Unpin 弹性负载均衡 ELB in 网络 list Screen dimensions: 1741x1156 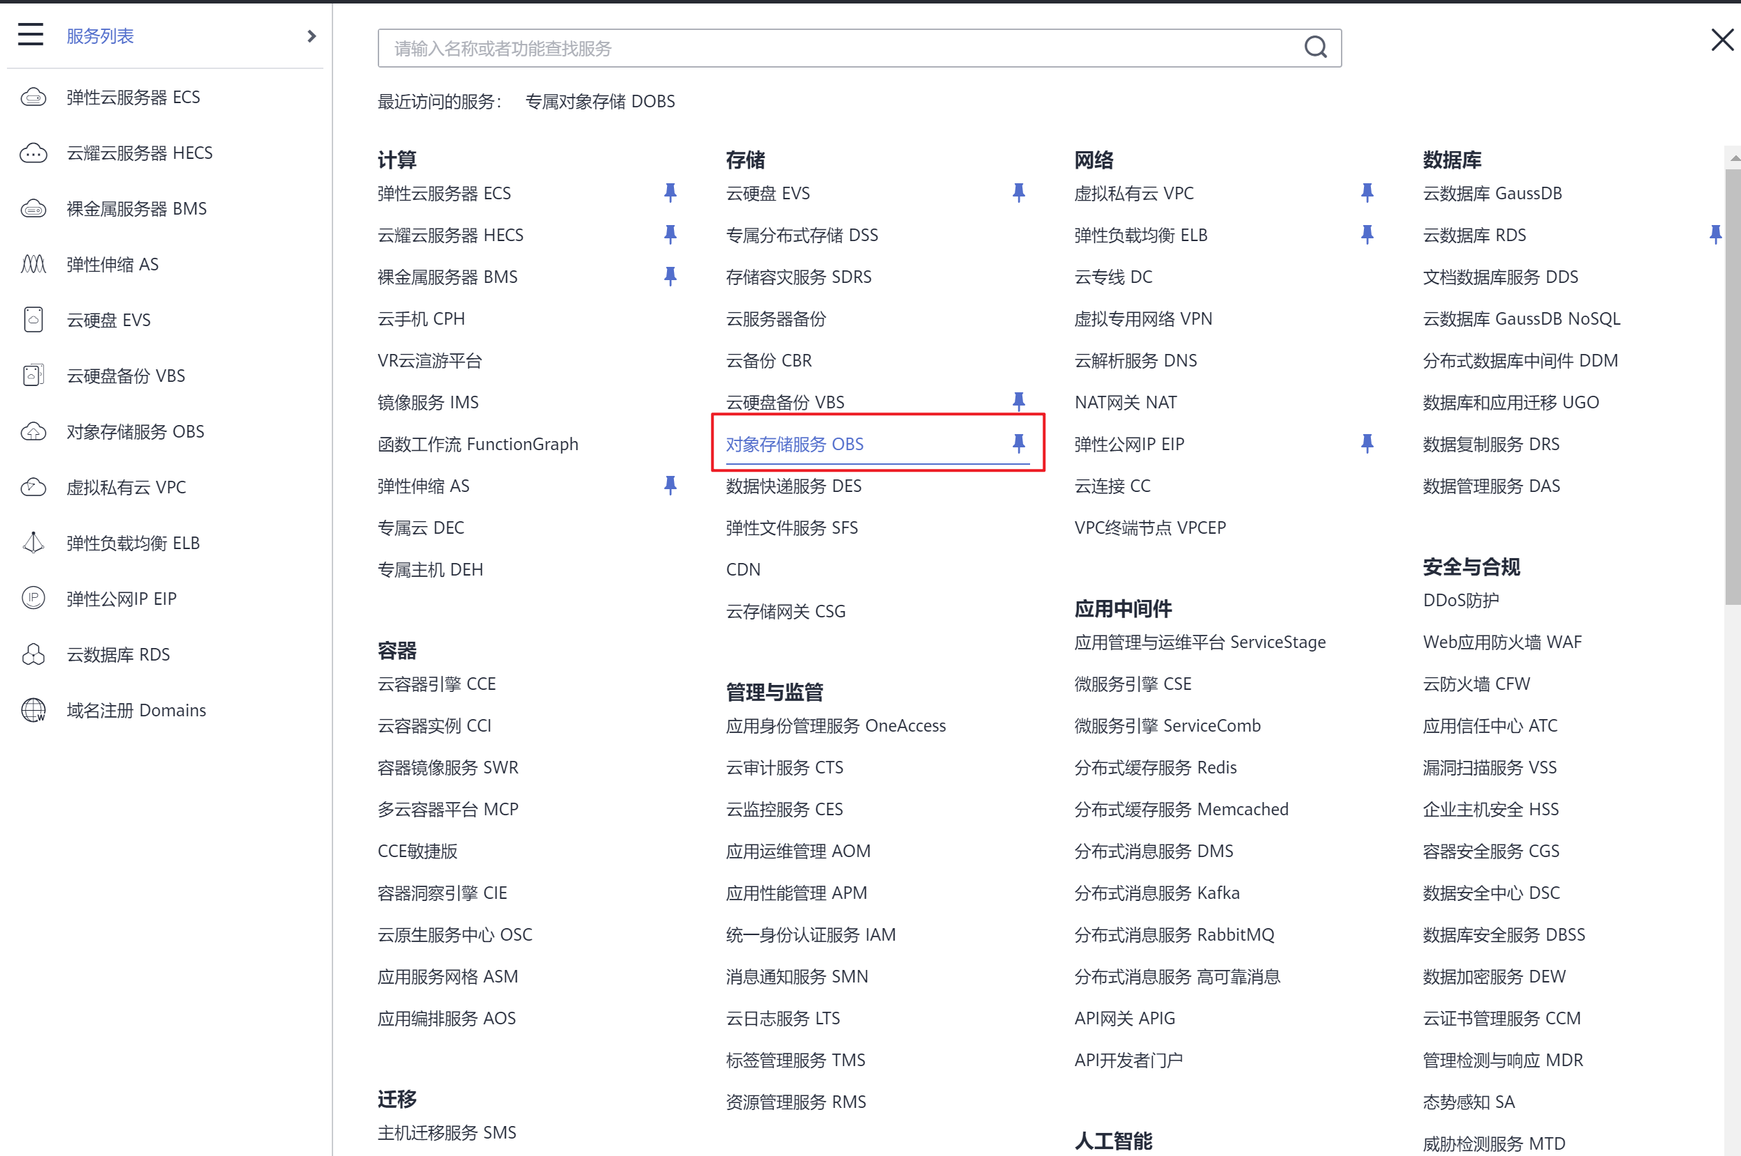(x=1367, y=236)
